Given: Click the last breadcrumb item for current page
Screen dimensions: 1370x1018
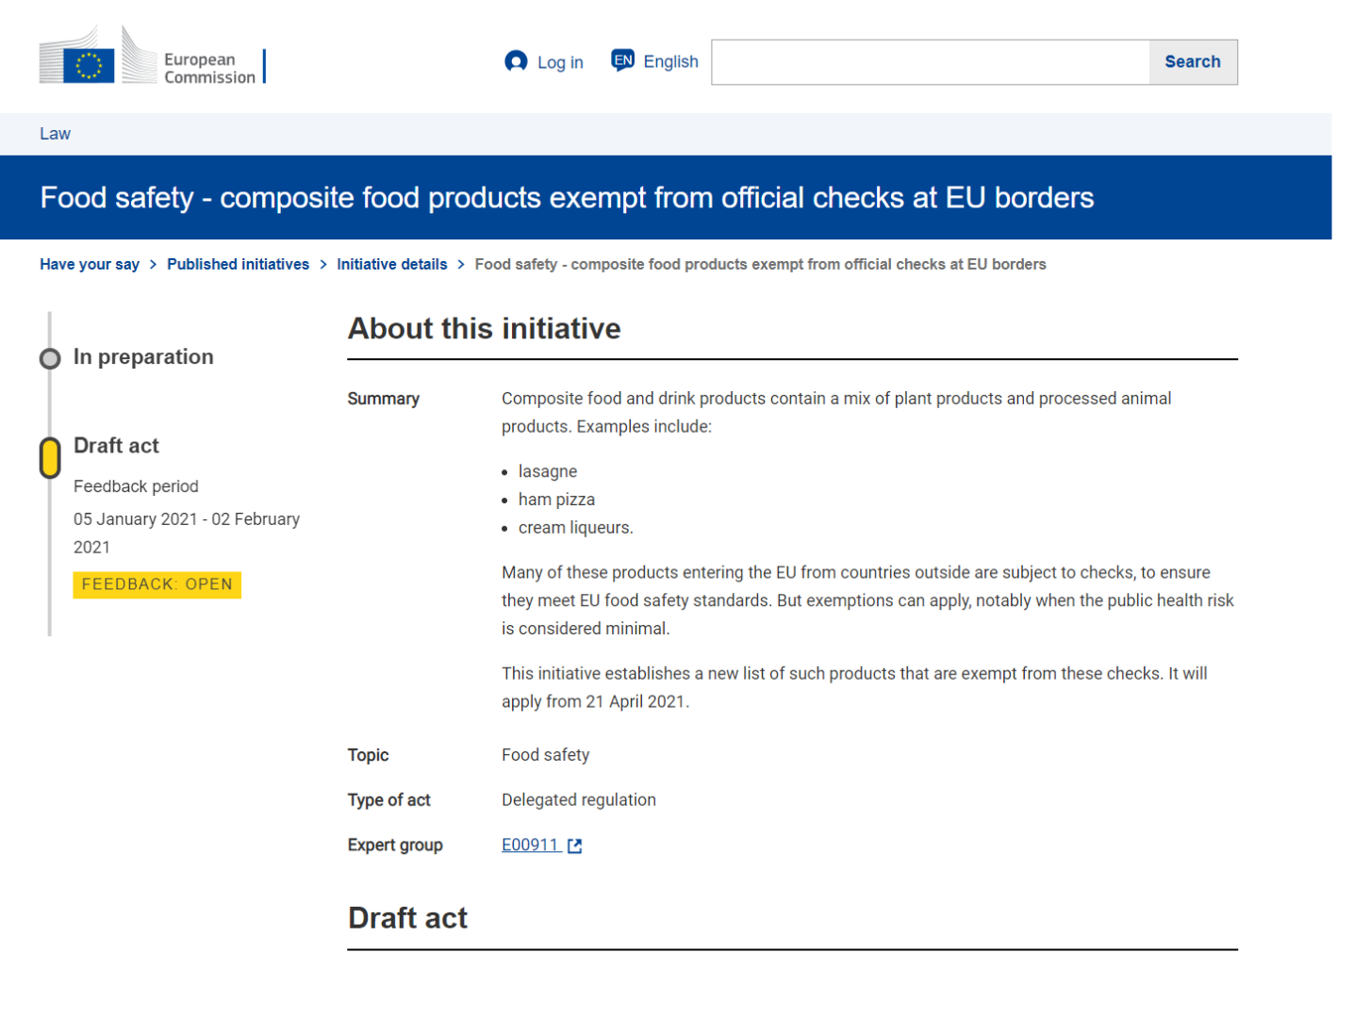Looking at the screenshot, I should 760,265.
